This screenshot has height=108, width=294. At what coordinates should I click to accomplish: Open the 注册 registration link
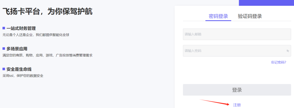pos(237,105)
